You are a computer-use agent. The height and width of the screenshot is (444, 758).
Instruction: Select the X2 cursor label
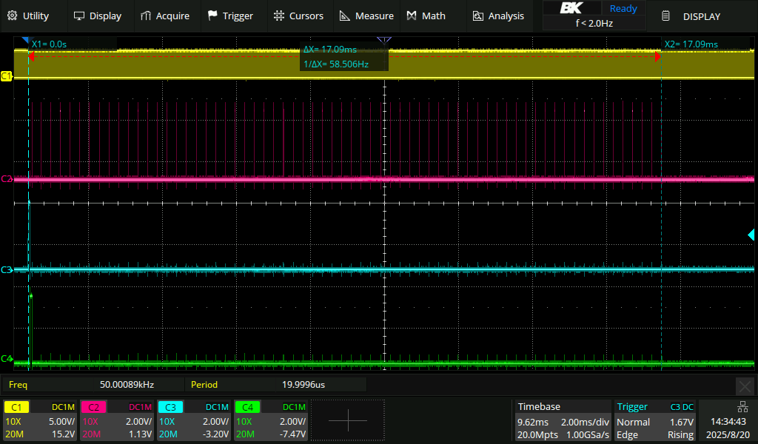click(691, 44)
